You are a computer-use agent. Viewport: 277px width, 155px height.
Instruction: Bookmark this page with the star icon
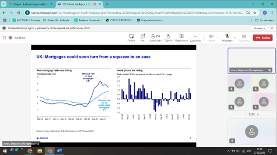point(255,13)
